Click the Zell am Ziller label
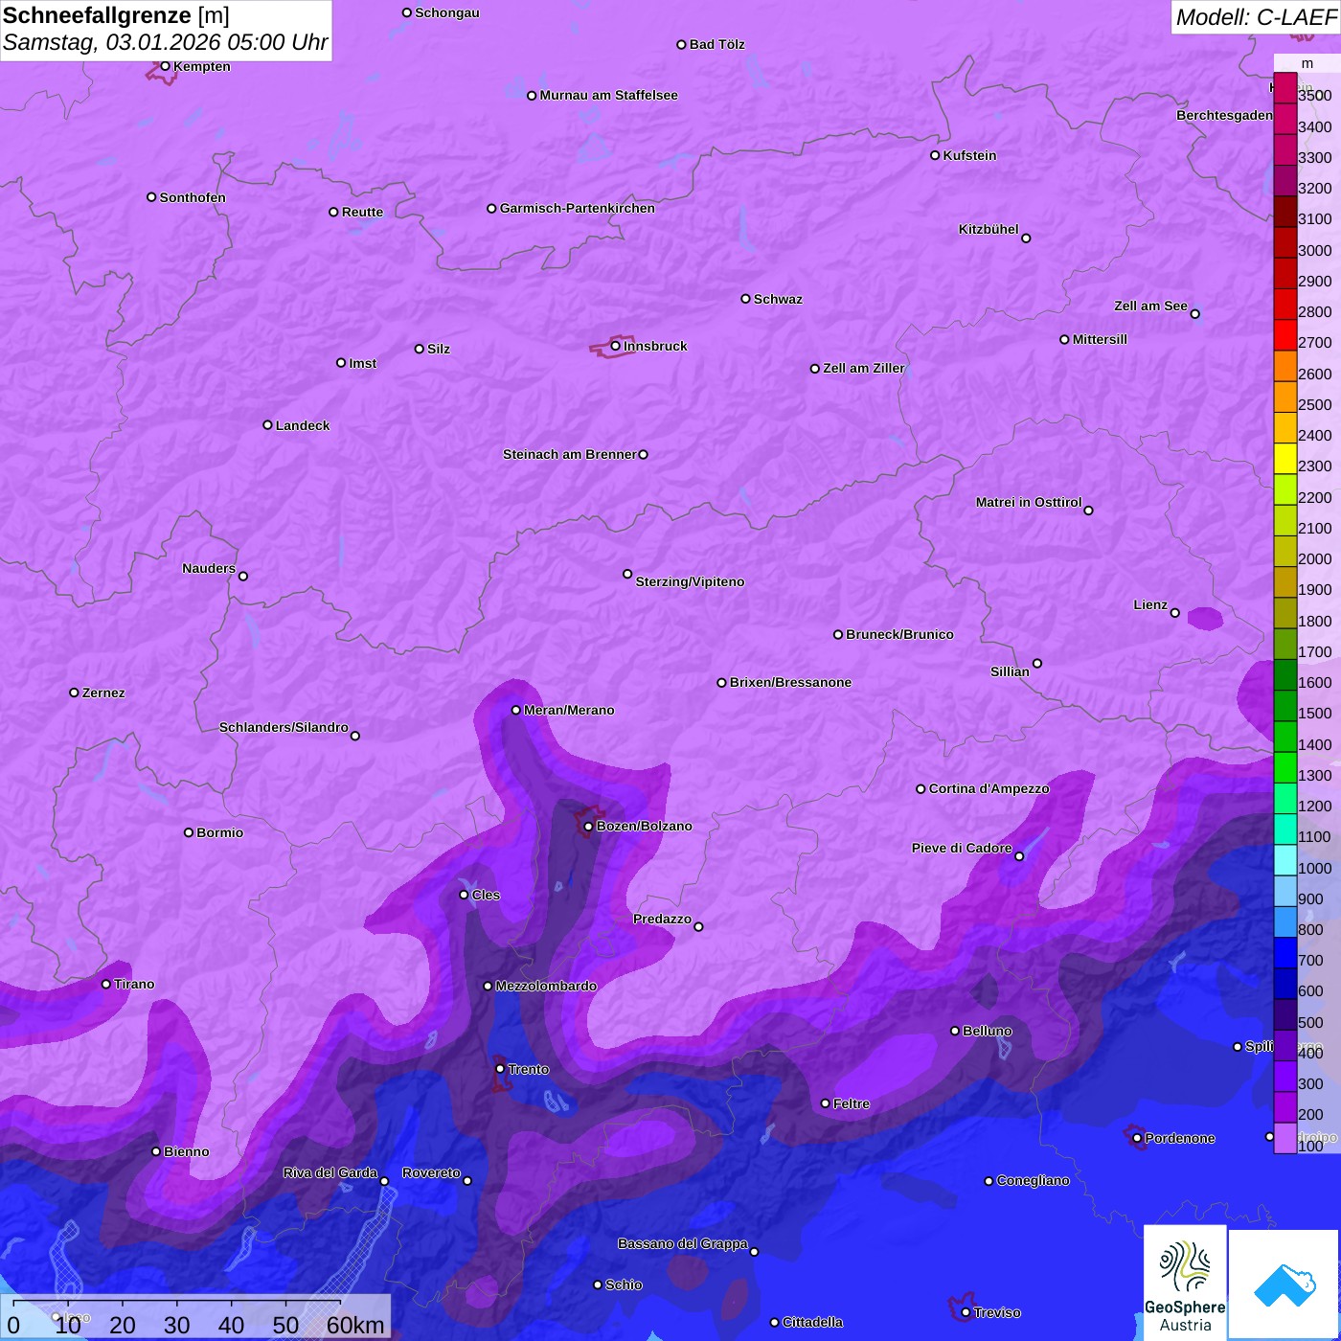The width and height of the screenshot is (1341, 1341). pyautogui.click(x=864, y=368)
